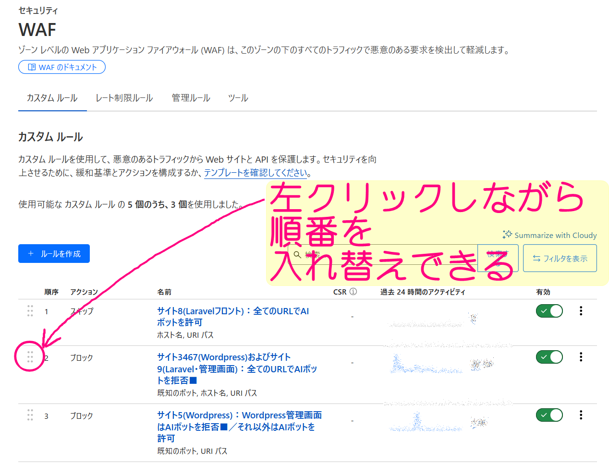
Task: Disable the サイト3467 rule toggle
Action: coord(549,357)
